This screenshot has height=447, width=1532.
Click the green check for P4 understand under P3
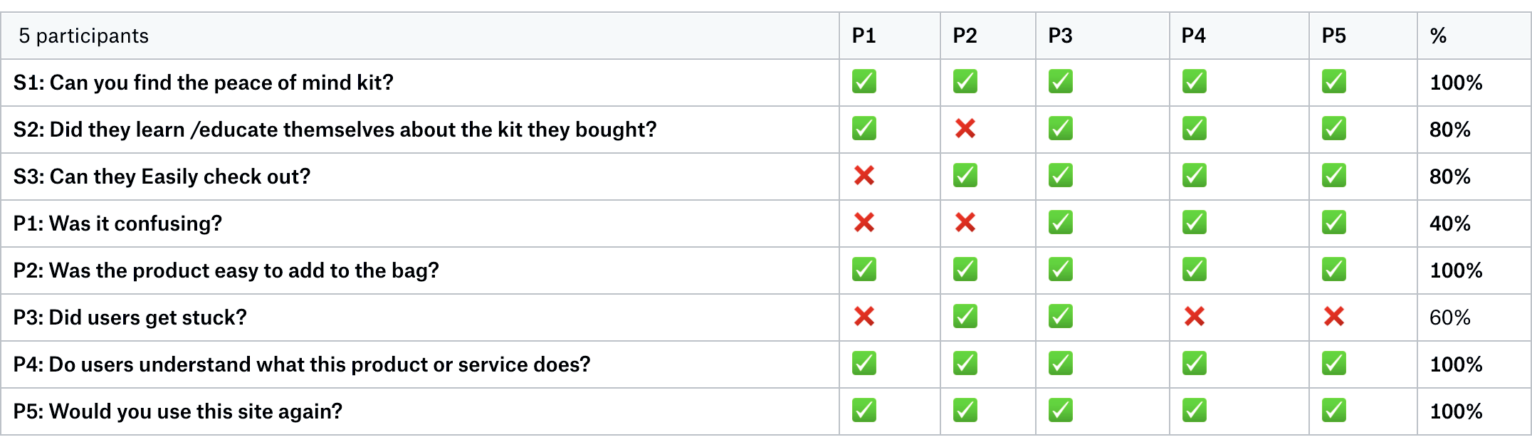coord(1060,364)
